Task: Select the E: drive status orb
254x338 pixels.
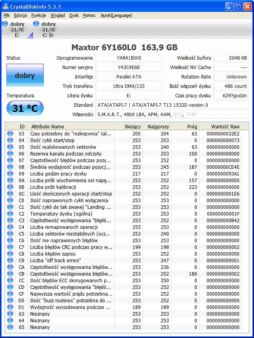Action: tap(5, 24)
